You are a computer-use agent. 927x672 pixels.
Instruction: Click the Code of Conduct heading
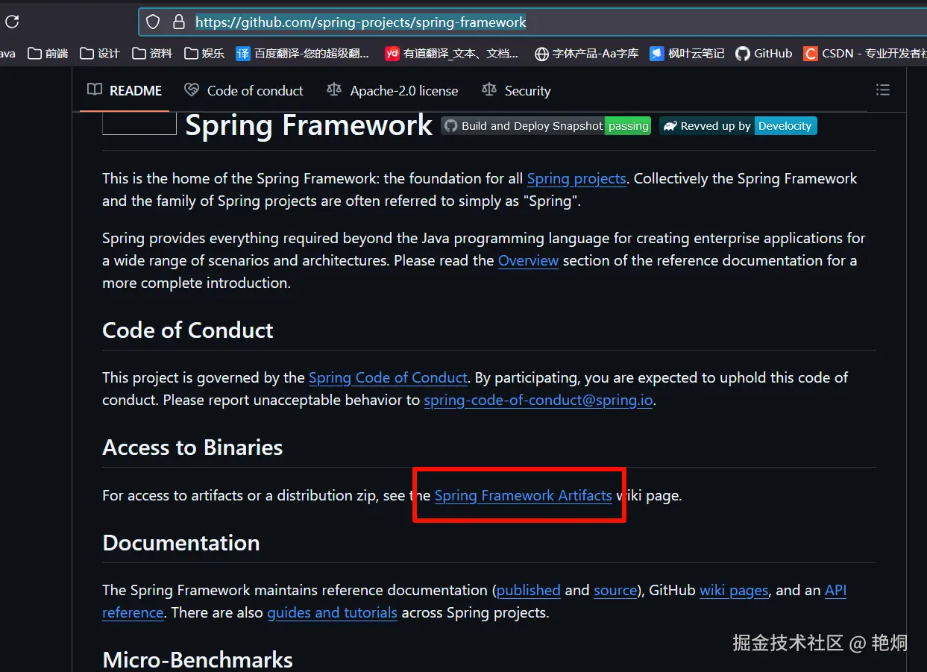(188, 330)
